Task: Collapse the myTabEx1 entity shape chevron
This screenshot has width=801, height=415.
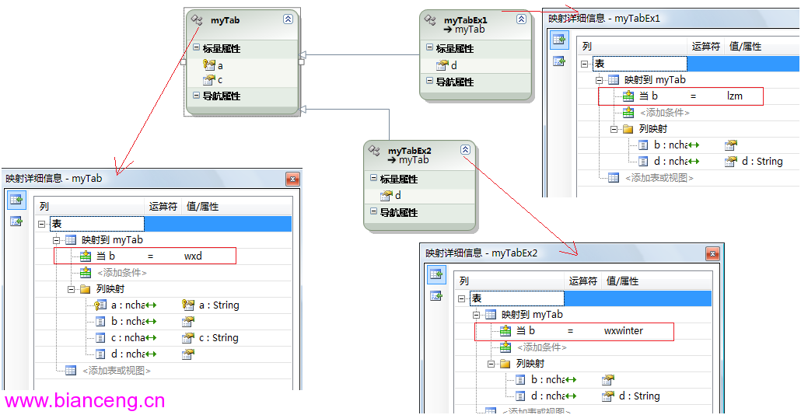Action: click(x=521, y=19)
